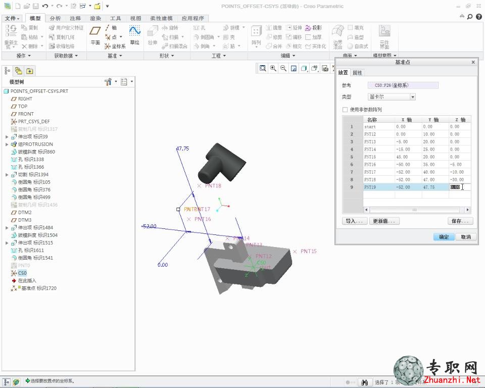Screen dimensions: 485x388
Task: Click the Display Style cube icon
Action: pos(304,68)
